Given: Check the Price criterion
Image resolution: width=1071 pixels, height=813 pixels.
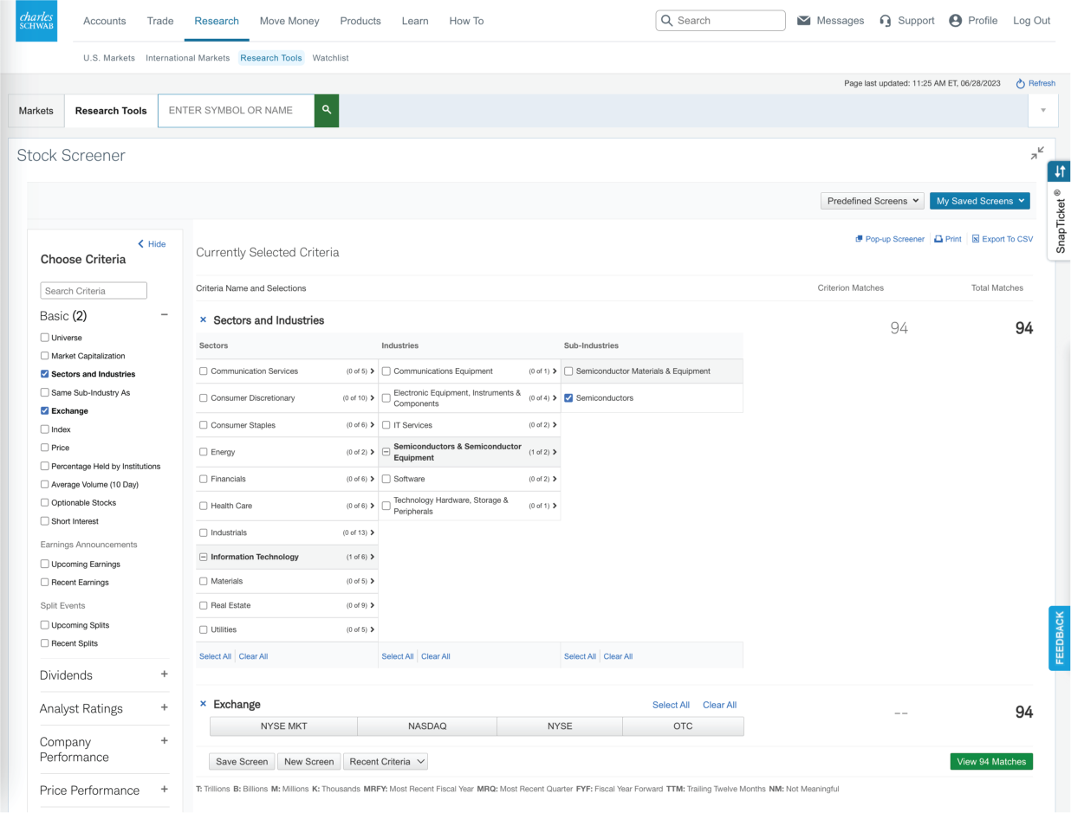Looking at the screenshot, I should point(44,448).
